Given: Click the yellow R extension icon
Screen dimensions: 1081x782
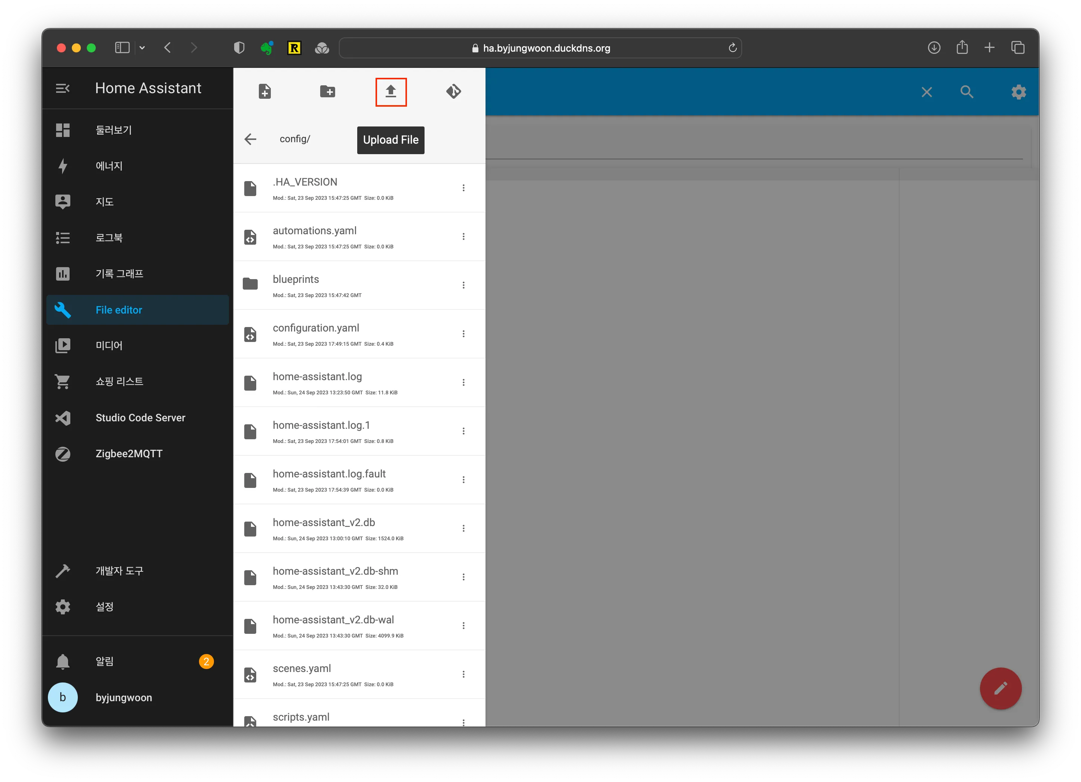Looking at the screenshot, I should click(x=294, y=48).
